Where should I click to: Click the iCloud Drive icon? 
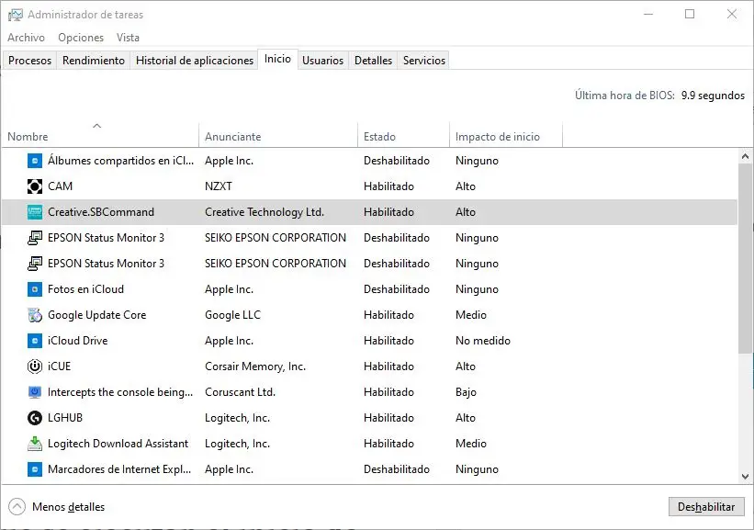pyautogui.click(x=35, y=341)
